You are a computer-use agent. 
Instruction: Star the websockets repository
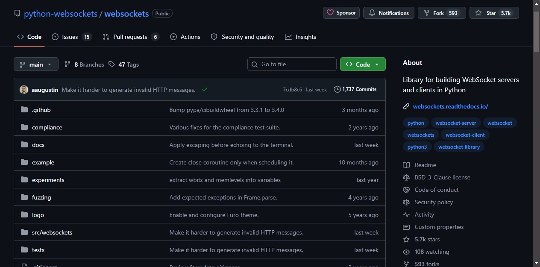(x=494, y=13)
